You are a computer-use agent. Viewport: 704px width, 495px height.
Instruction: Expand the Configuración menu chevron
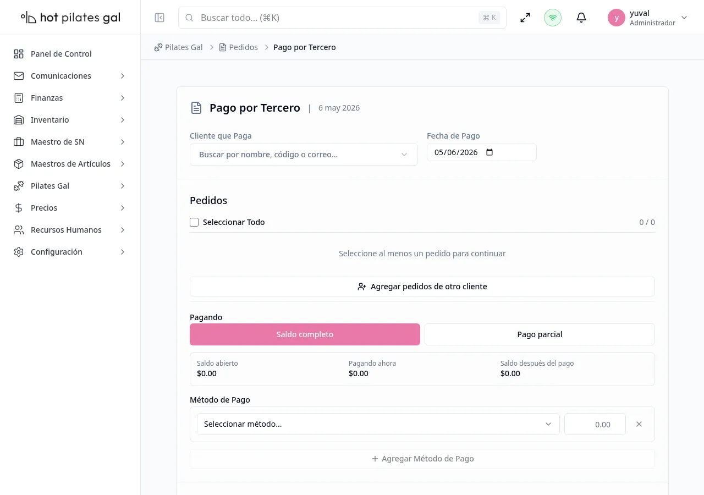(x=123, y=252)
